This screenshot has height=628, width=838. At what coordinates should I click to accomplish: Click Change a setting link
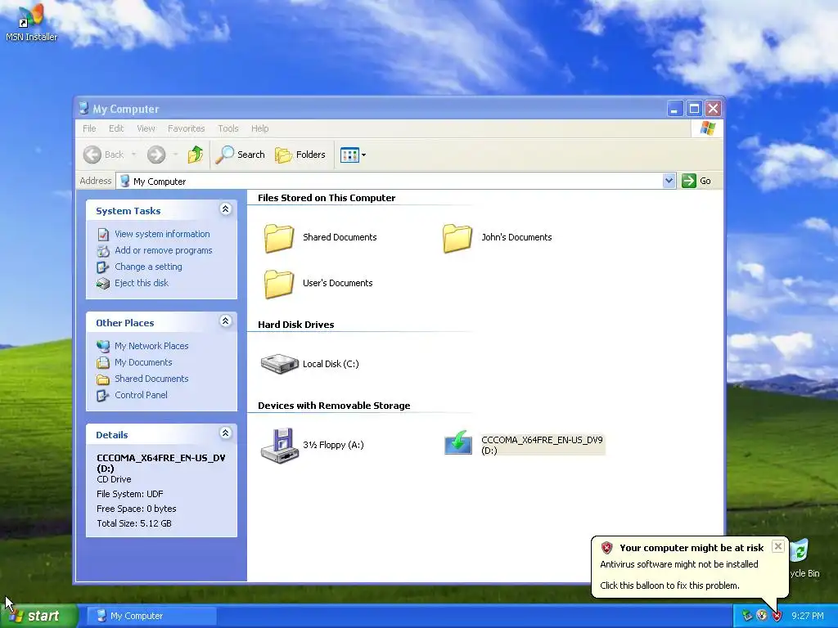148,267
